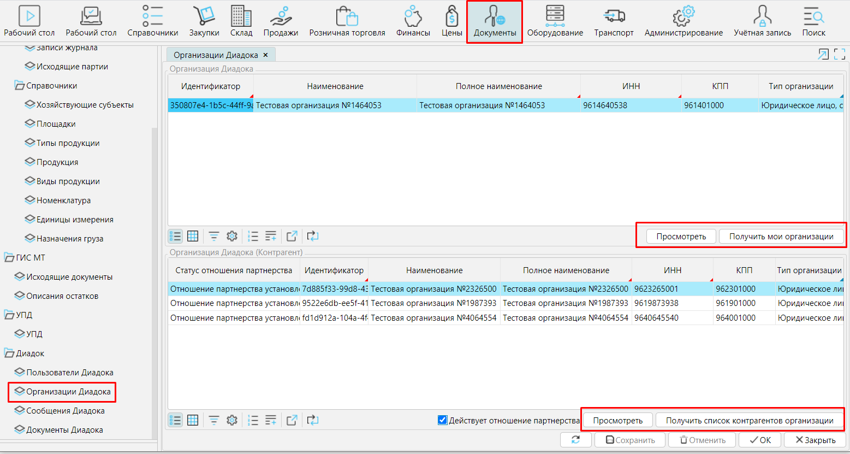Screen dimensions: 850x454
Task: Click the Получить мои организации button
Action: coord(781,237)
